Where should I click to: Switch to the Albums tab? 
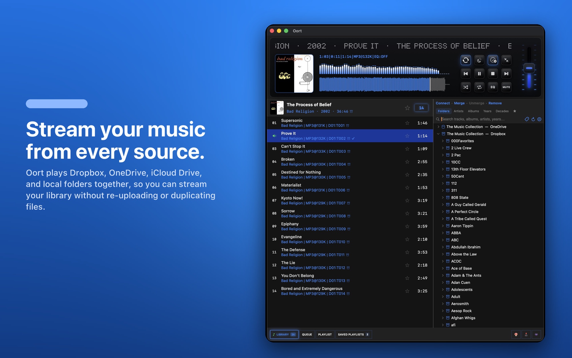pos(473,111)
